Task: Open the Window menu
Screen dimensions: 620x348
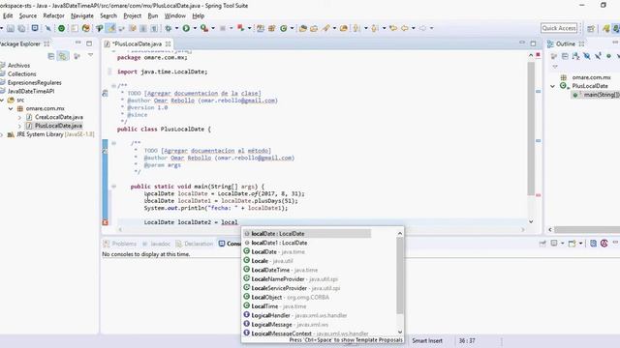Action: [x=174, y=15]
